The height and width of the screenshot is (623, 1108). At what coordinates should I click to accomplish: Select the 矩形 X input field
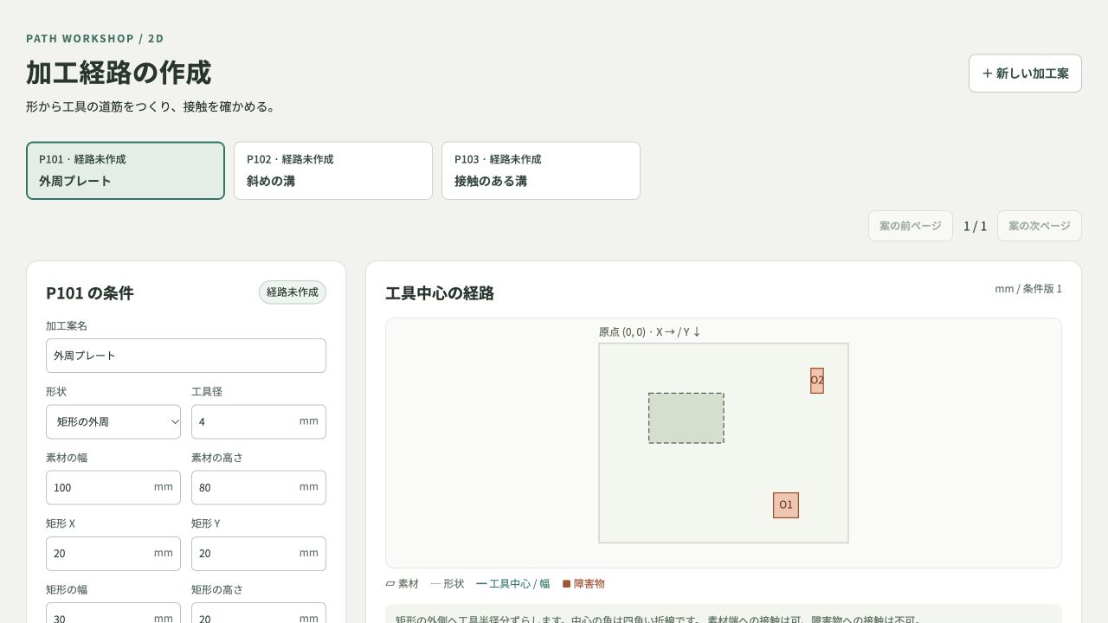coord(113,553)
